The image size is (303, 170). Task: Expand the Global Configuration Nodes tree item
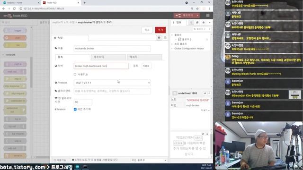172,48
